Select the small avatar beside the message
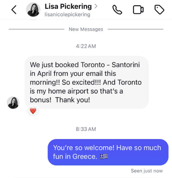Image resolution: width=172 pixels, height=178 pixels. click(13, 102)
